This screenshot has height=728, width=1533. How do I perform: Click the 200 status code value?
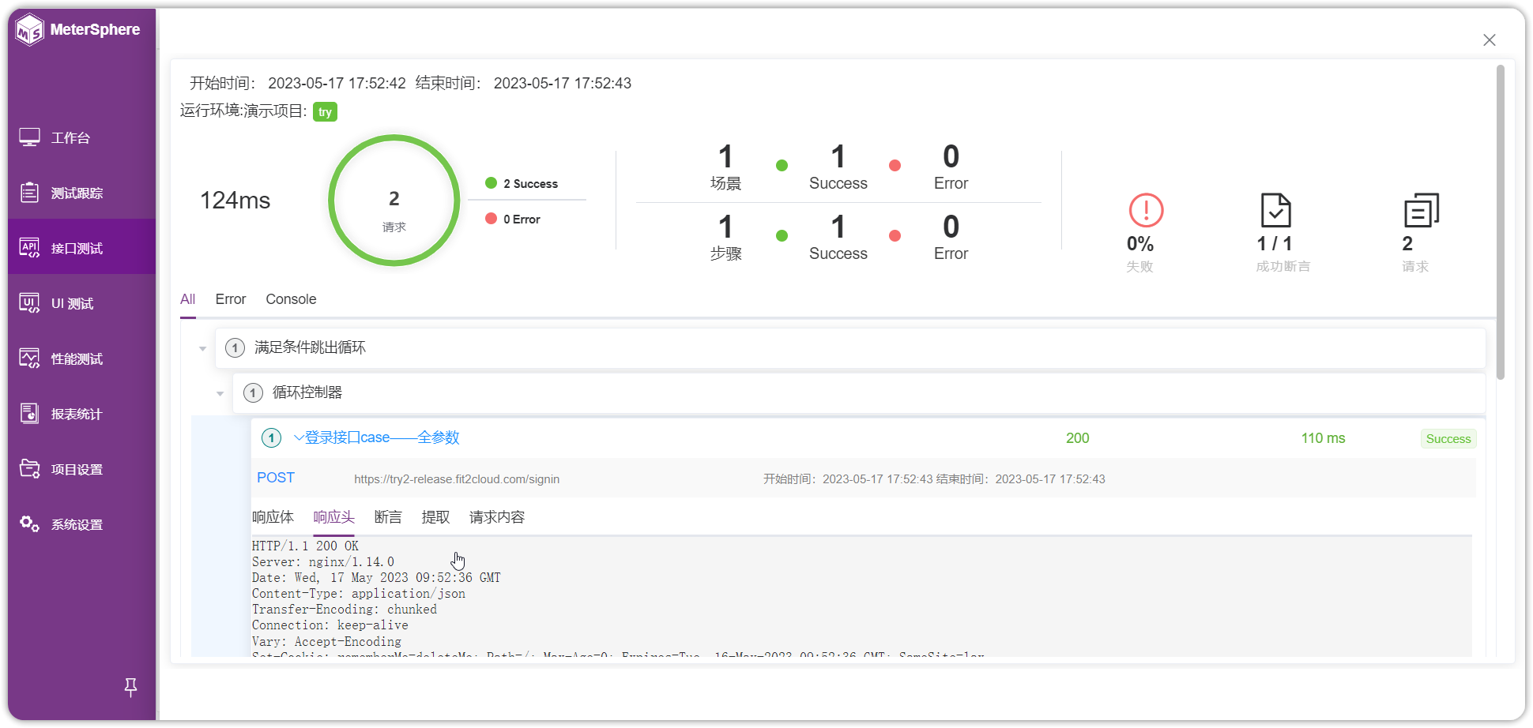pyautogui.click(x=1077, y=438)
